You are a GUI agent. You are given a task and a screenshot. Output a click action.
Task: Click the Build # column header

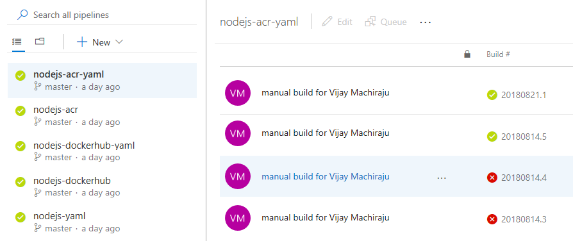point(498,54)
